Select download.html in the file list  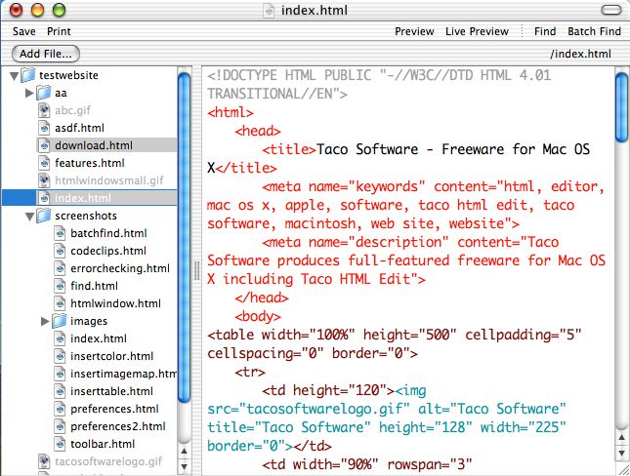click(x=94, y=145)
